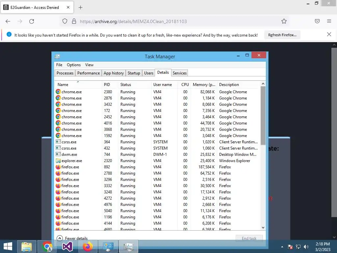Open Firefox from the taskbar
The image size is (337, 253).
[88, 246]
